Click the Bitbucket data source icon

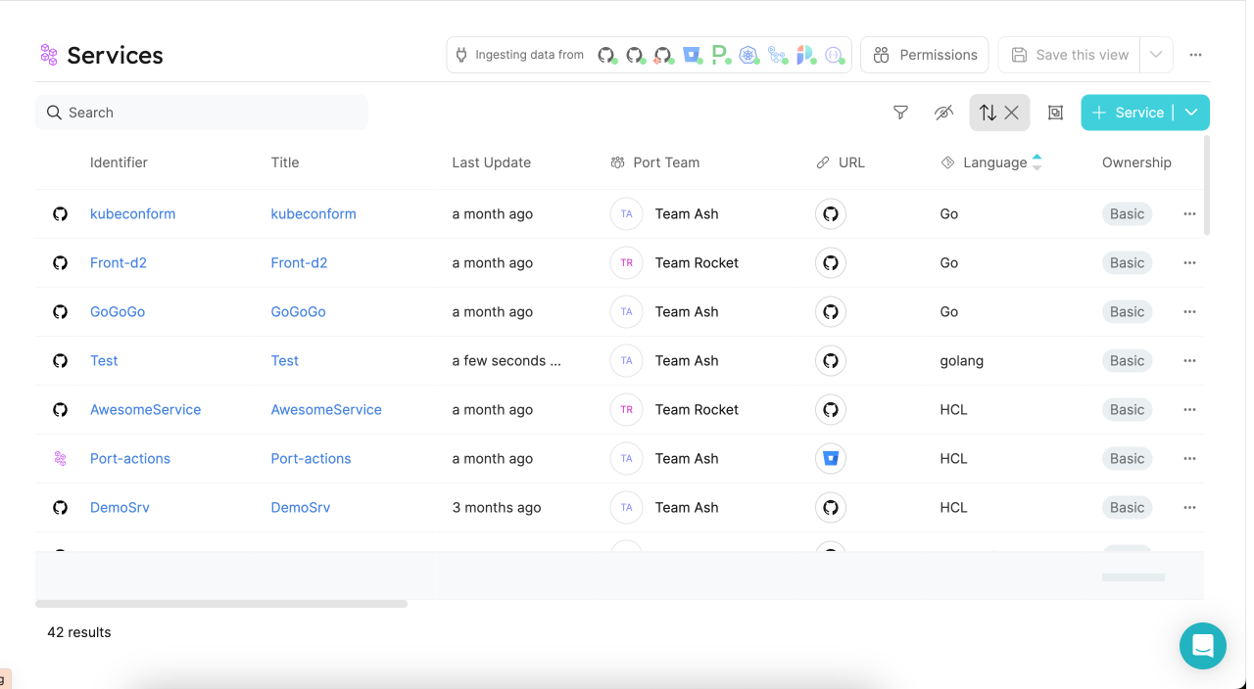(692, 55)
